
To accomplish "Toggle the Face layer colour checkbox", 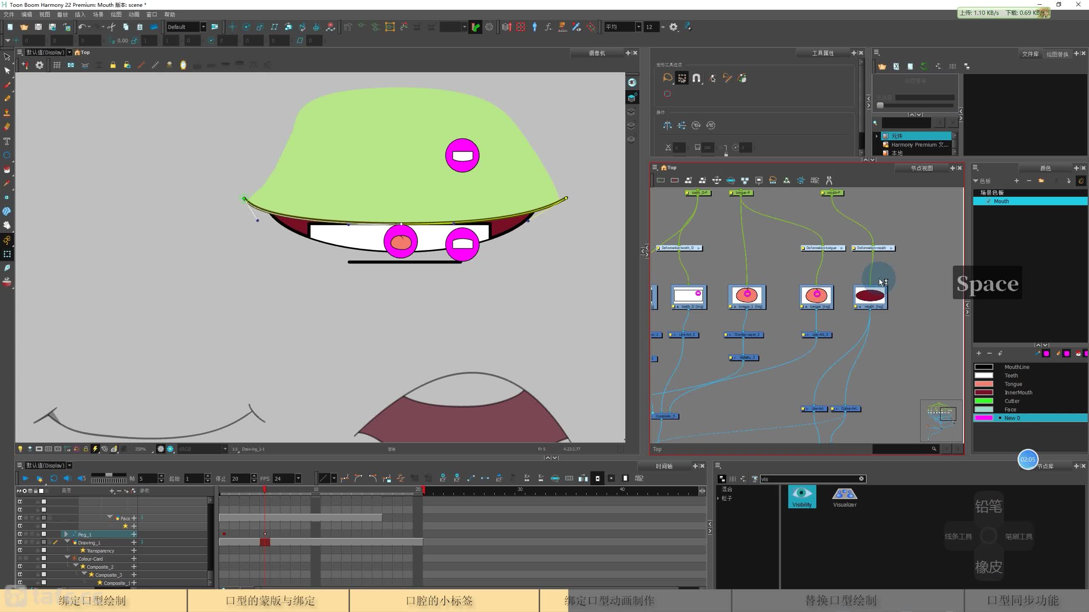I will [x=44, y=518].
